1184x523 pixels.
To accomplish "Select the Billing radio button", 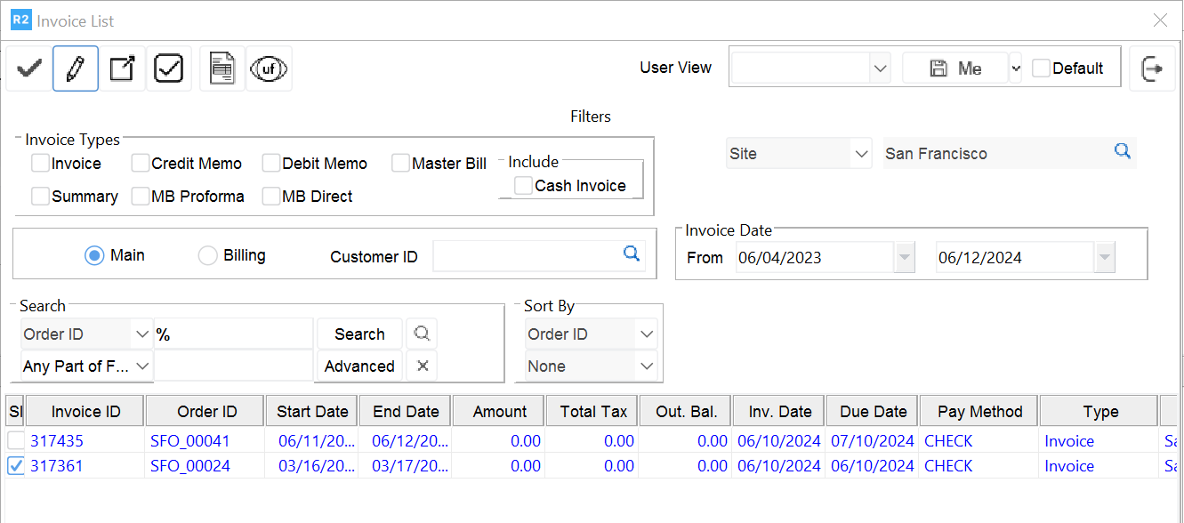I will pyautogui.click(x=207, y=256).
